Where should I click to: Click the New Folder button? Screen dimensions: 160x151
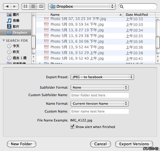click(21, 144)
